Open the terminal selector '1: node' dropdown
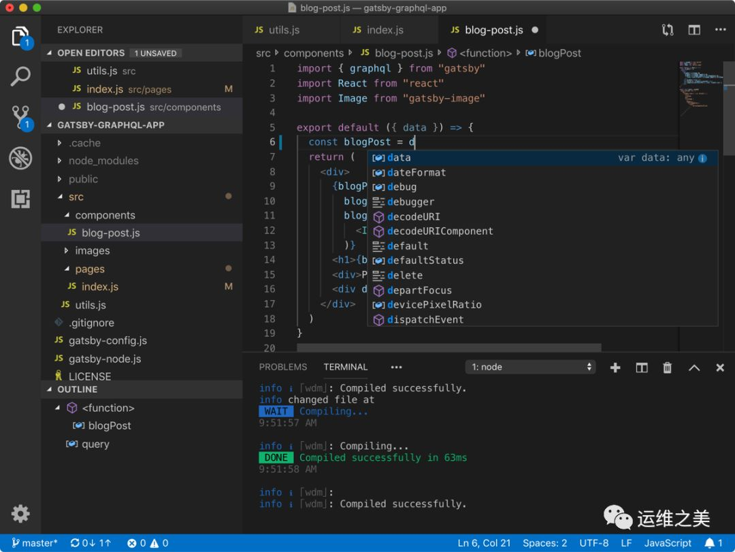This screenshot has height=552, width=735. 530,367
